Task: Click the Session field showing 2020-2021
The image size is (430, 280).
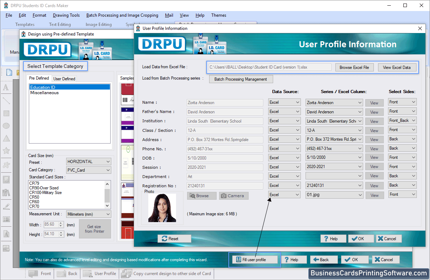Action: pyautogui.click(x=225, y=167)
